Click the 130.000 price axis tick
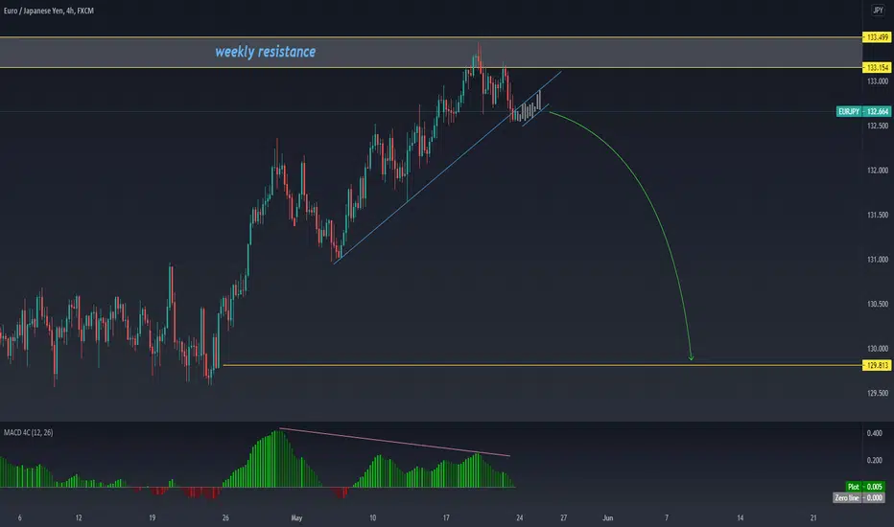Image resolution: width=894 pixels, height=527 pixels. pos(878,349)
